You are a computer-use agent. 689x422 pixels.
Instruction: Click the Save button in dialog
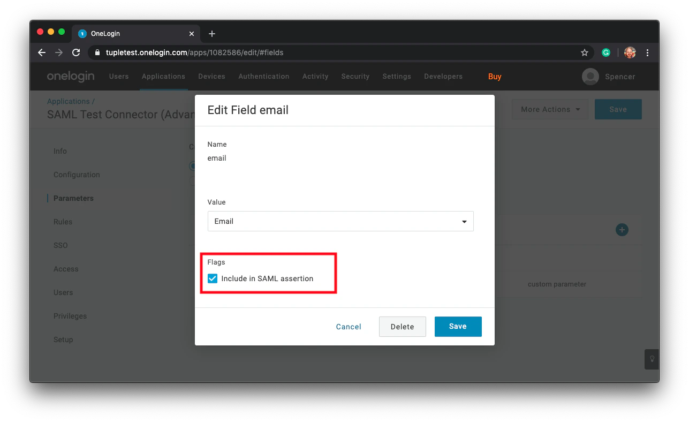458,327
